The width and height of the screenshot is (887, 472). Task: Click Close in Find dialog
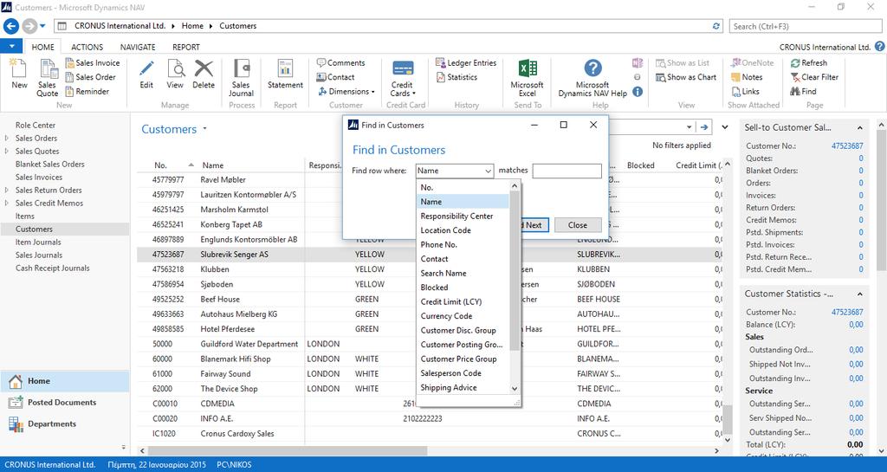(x=578, y=225)
